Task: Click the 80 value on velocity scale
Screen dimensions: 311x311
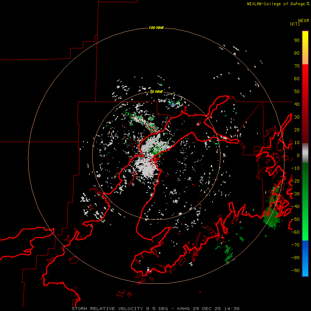Action: pos(297,53)
